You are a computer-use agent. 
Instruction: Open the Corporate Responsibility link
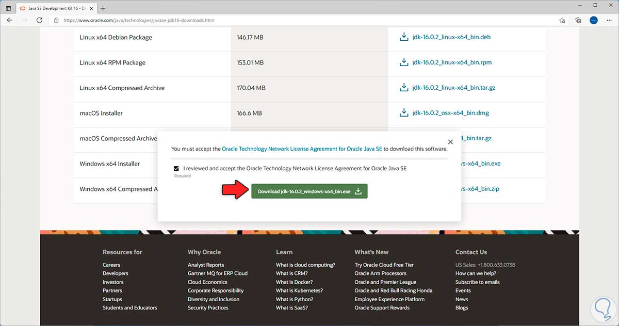tap(216, 290)
